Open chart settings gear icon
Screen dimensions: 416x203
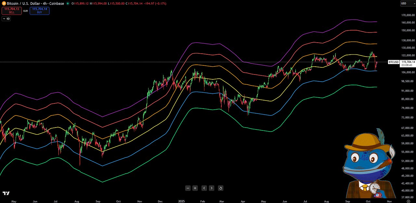pos(408,201)
